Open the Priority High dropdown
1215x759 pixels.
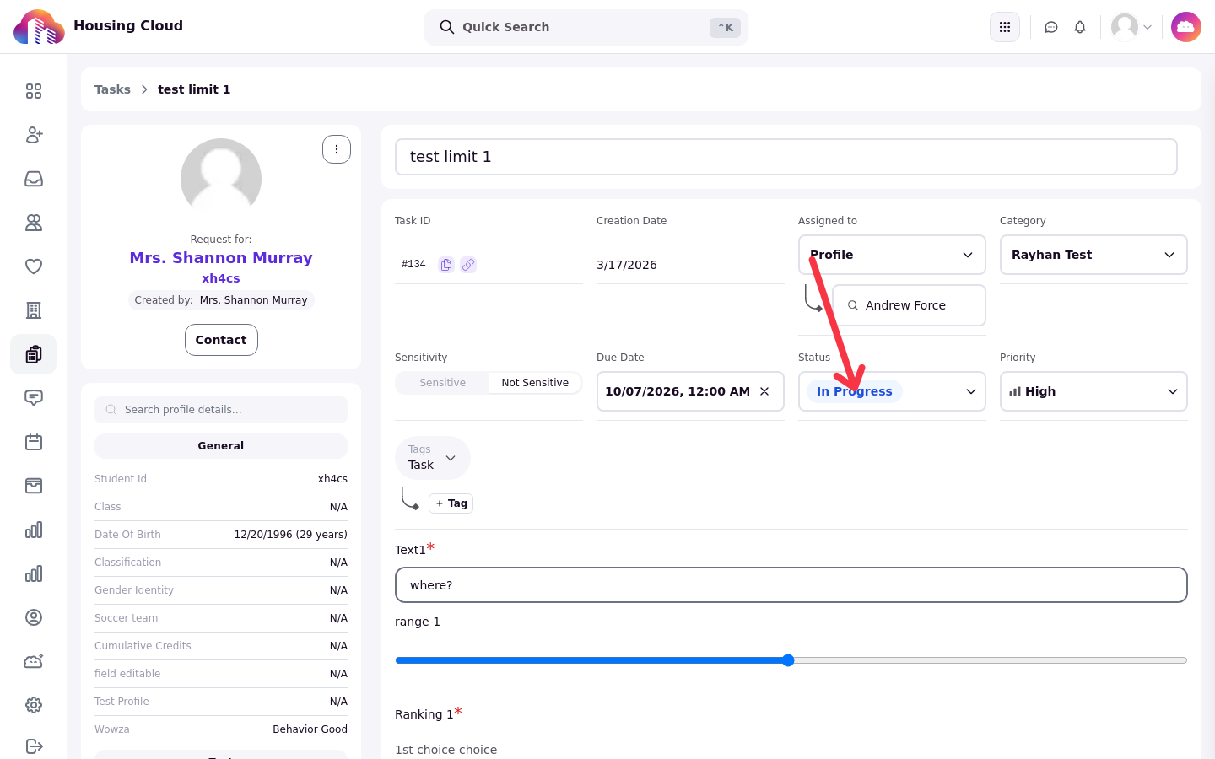(x=1093, y=391)
